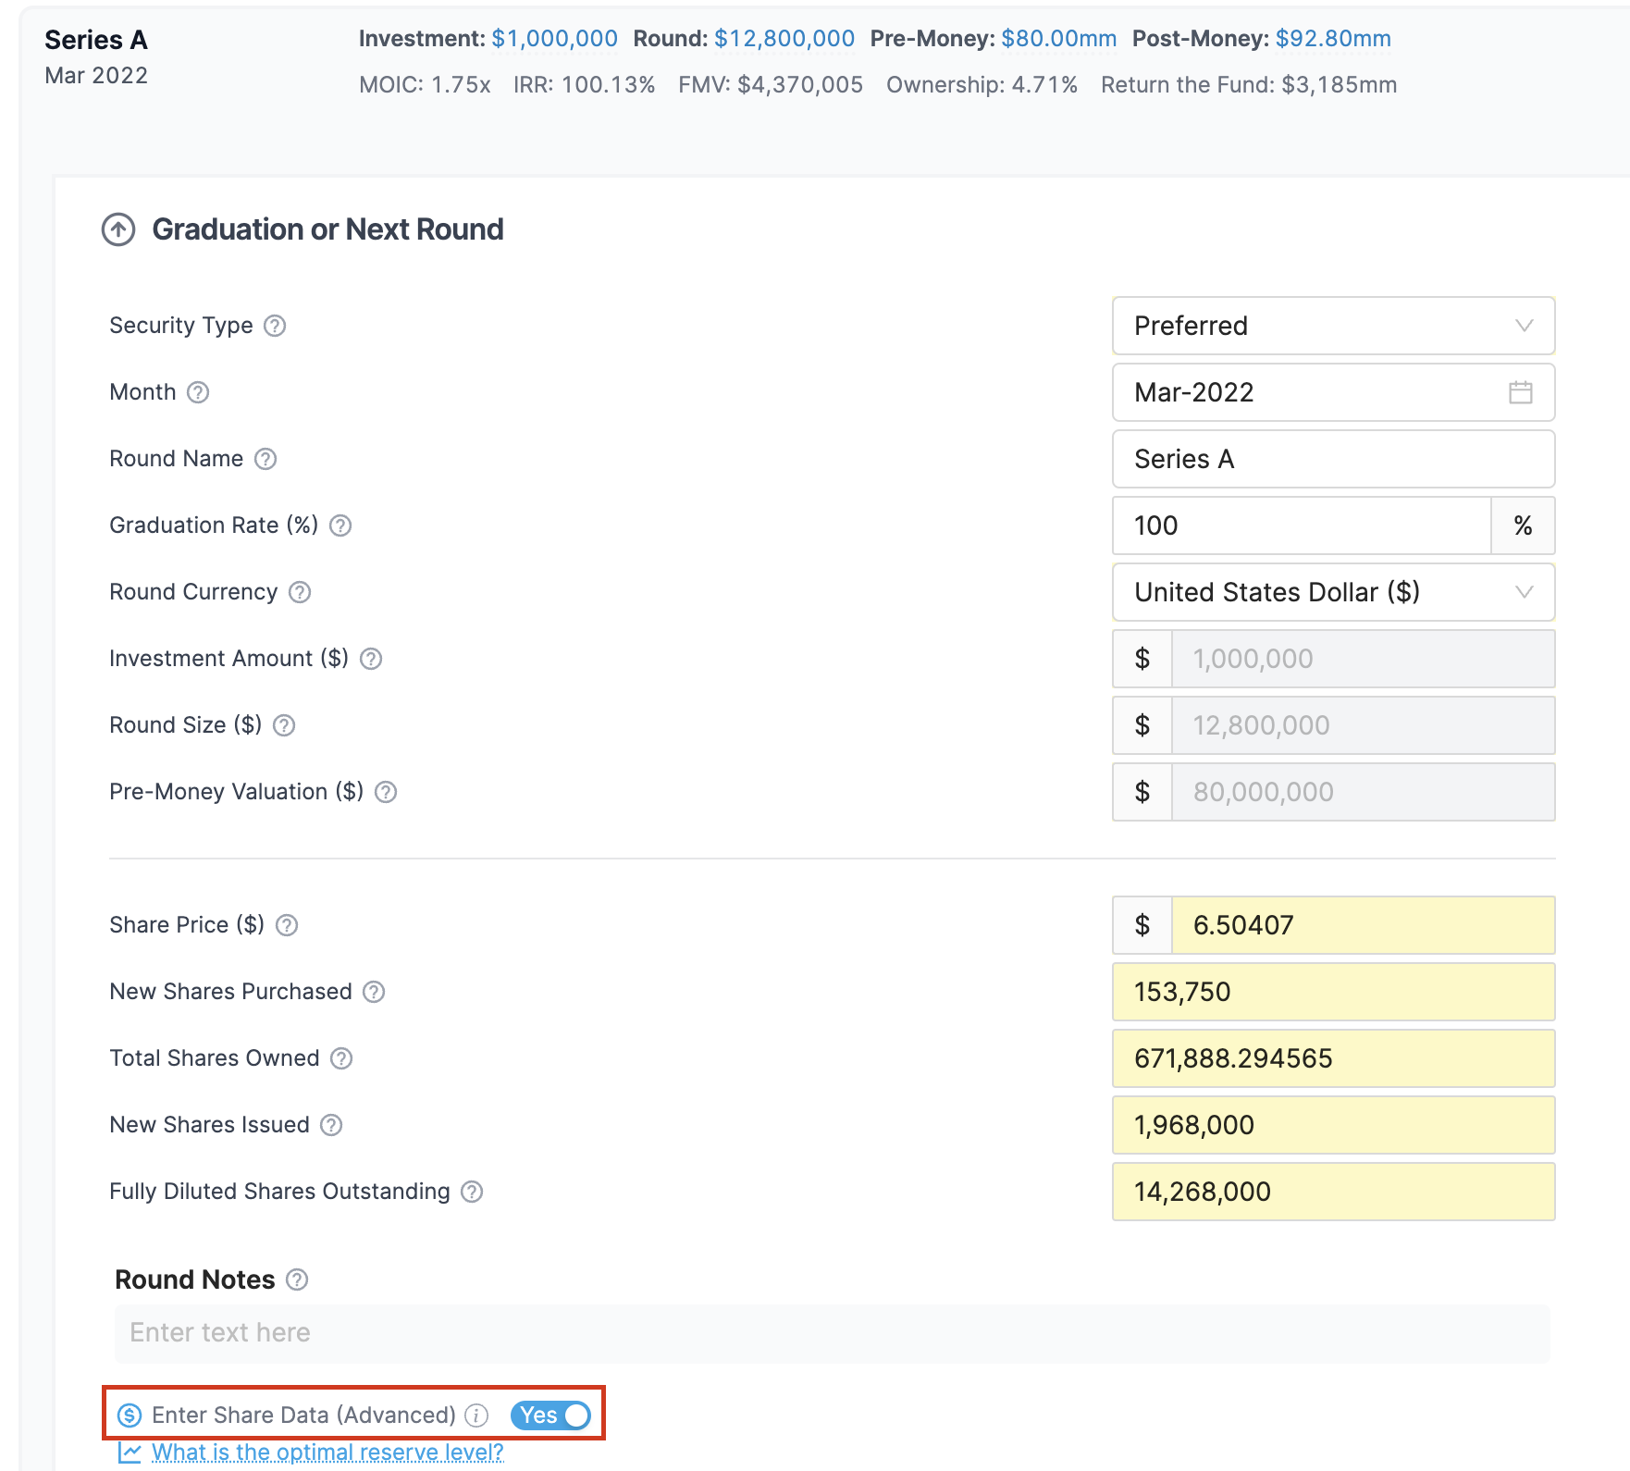Click the New Shares Purchased field

click(x=1332, y=992)
